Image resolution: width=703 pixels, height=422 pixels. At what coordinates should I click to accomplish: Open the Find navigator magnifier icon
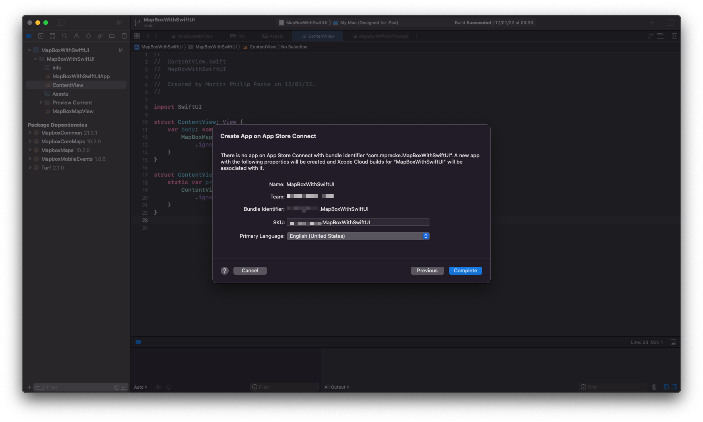point(64,36)
